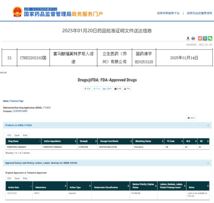Sort by Drug Name column
This screenshot has width=214, height=203.
(x=23, y=141)
